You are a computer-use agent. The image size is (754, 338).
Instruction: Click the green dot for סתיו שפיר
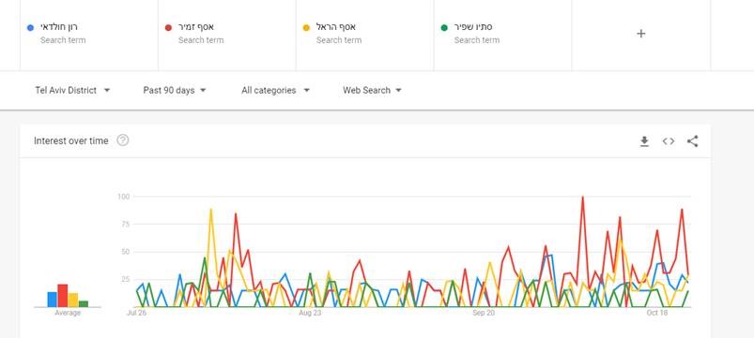[444, 28]
